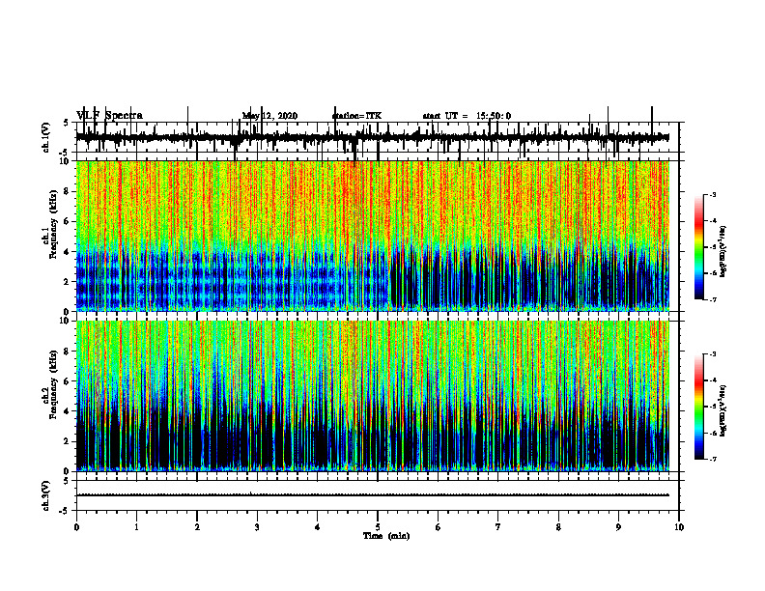Click the "10" tick on time axis

coord(679,527)
